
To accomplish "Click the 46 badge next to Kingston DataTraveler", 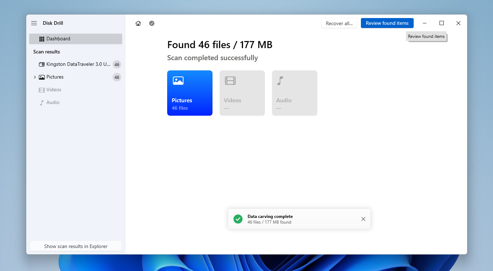I will pyautogui.click(x=117, y=64).
